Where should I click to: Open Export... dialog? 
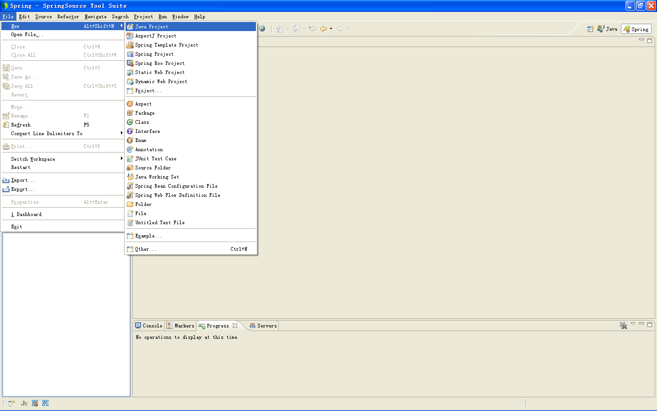point(63,189)
